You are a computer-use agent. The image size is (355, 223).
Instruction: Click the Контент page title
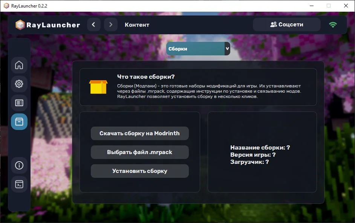(x=137, y=25)
